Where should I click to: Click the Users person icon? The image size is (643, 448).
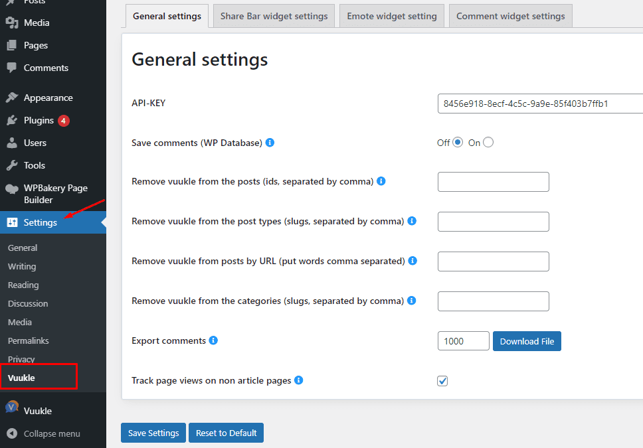coord(12,143)
